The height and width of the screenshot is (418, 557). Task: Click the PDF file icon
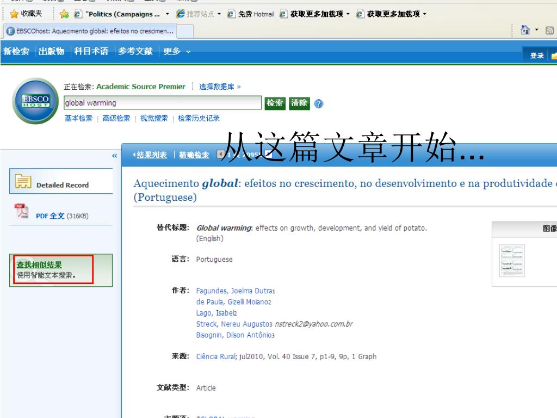tap(21, 211)
